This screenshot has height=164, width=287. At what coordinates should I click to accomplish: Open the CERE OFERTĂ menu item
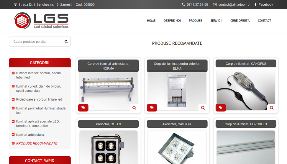[240, 21]
